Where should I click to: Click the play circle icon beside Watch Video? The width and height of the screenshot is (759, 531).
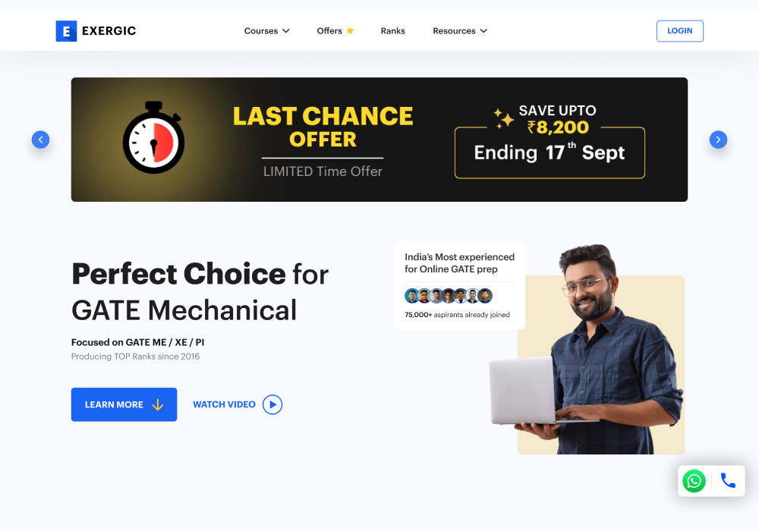point(272,405)
